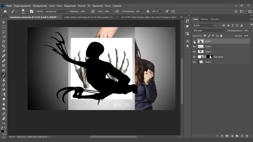The width and height of the screenshot is (253, 142).
Task: Toggle visibility of Слой 1 layer
Action: coord(194,62)
